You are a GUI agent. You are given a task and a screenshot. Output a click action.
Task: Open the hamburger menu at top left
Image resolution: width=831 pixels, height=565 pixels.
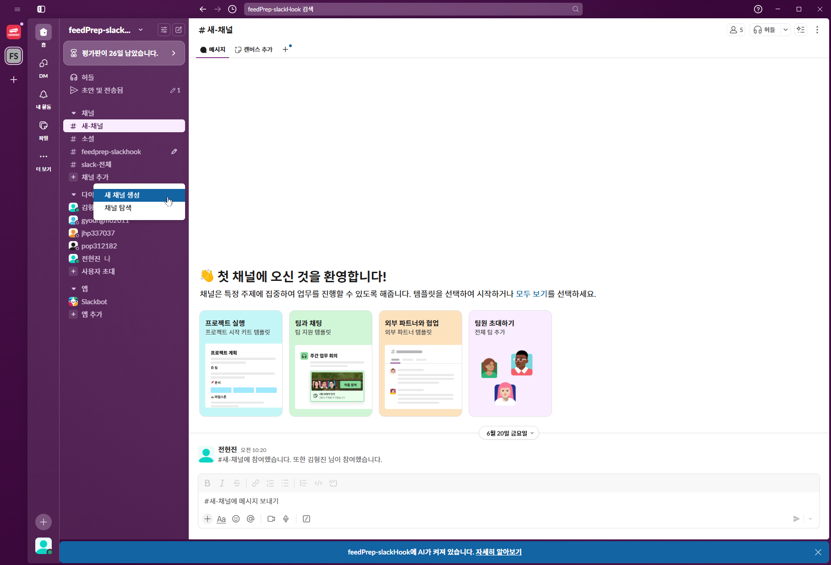tap(17, 9)
